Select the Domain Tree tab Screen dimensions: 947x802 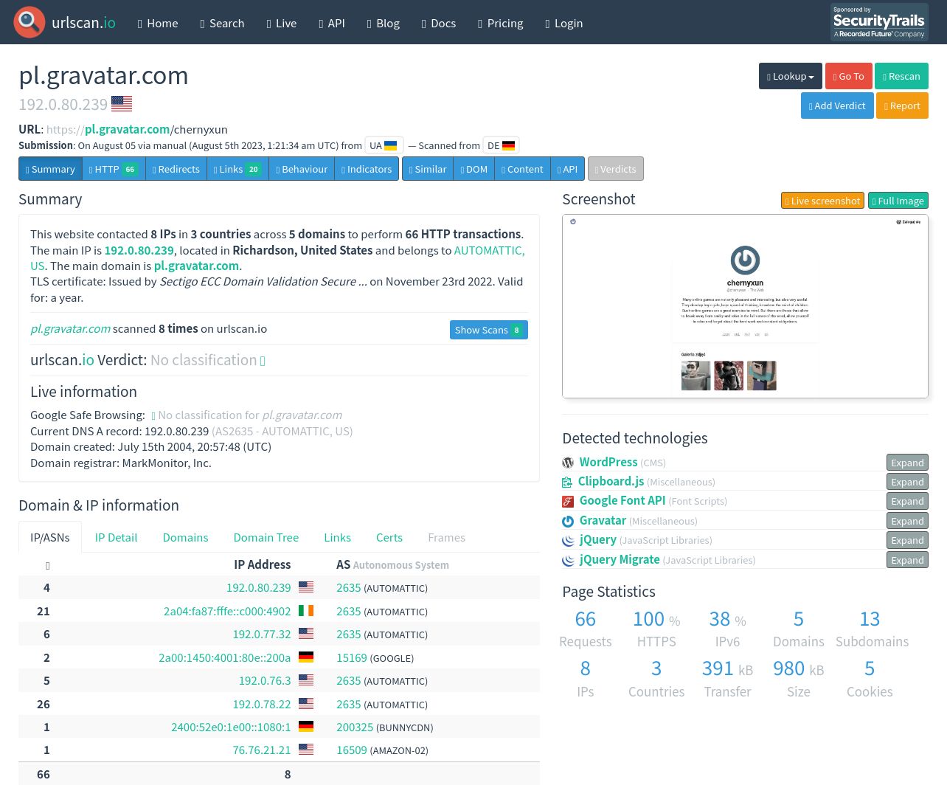(x=266, y=537)
